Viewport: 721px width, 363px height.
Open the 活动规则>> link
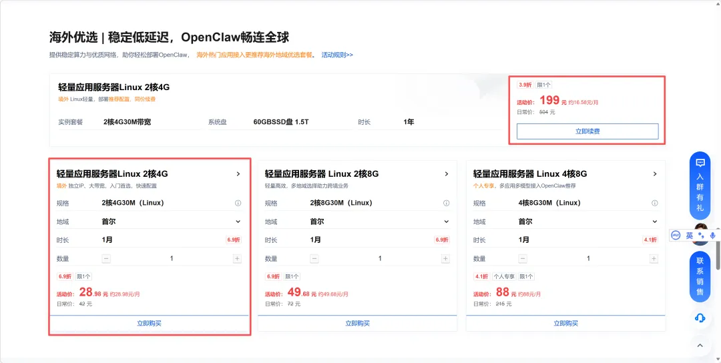tap(337, 55)
